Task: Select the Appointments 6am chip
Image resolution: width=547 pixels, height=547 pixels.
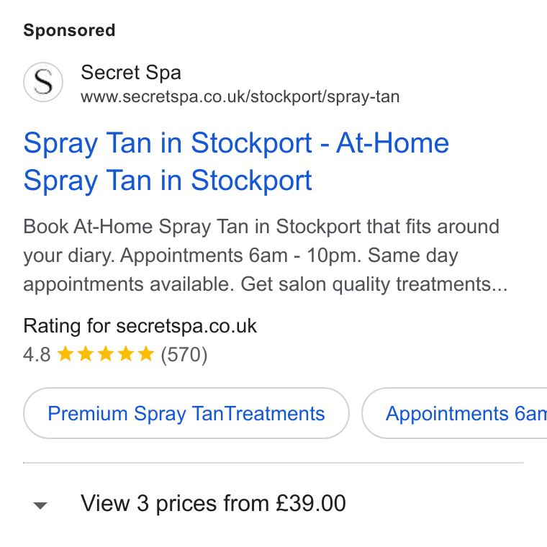Action: point(455,413)
